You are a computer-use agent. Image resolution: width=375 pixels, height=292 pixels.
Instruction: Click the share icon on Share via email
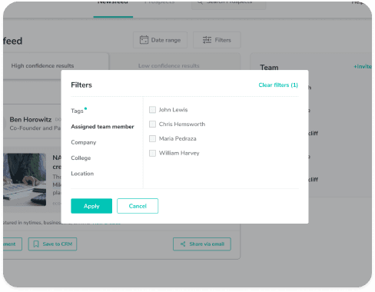(x=183, y=244)
